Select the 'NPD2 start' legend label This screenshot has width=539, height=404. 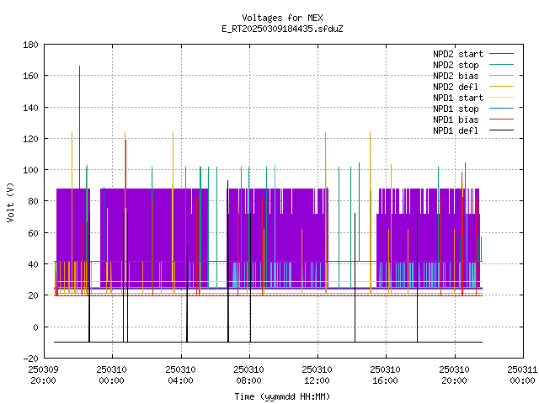(x=458, y=54)
